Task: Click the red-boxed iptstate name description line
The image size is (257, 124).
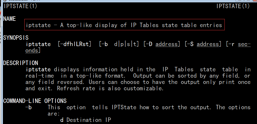Action: point(125,25)
